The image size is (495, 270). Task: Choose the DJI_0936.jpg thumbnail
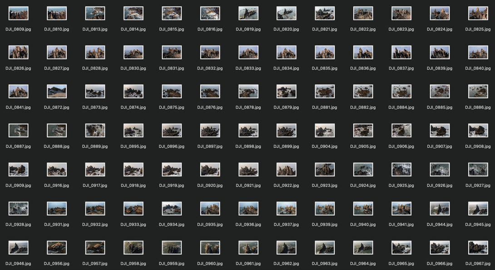point(248,209)
